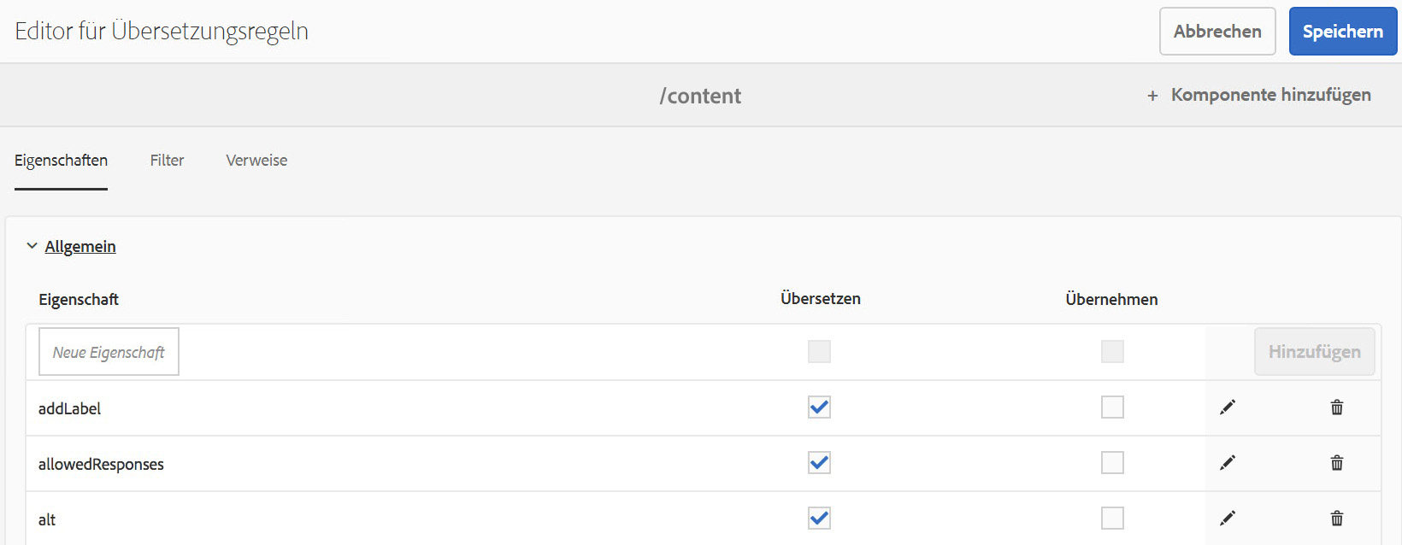The image size is (1402, 545).
Task: Uncheck Übersetzen for addLabel
Action: pyautogui.click(x=819, y=407)
